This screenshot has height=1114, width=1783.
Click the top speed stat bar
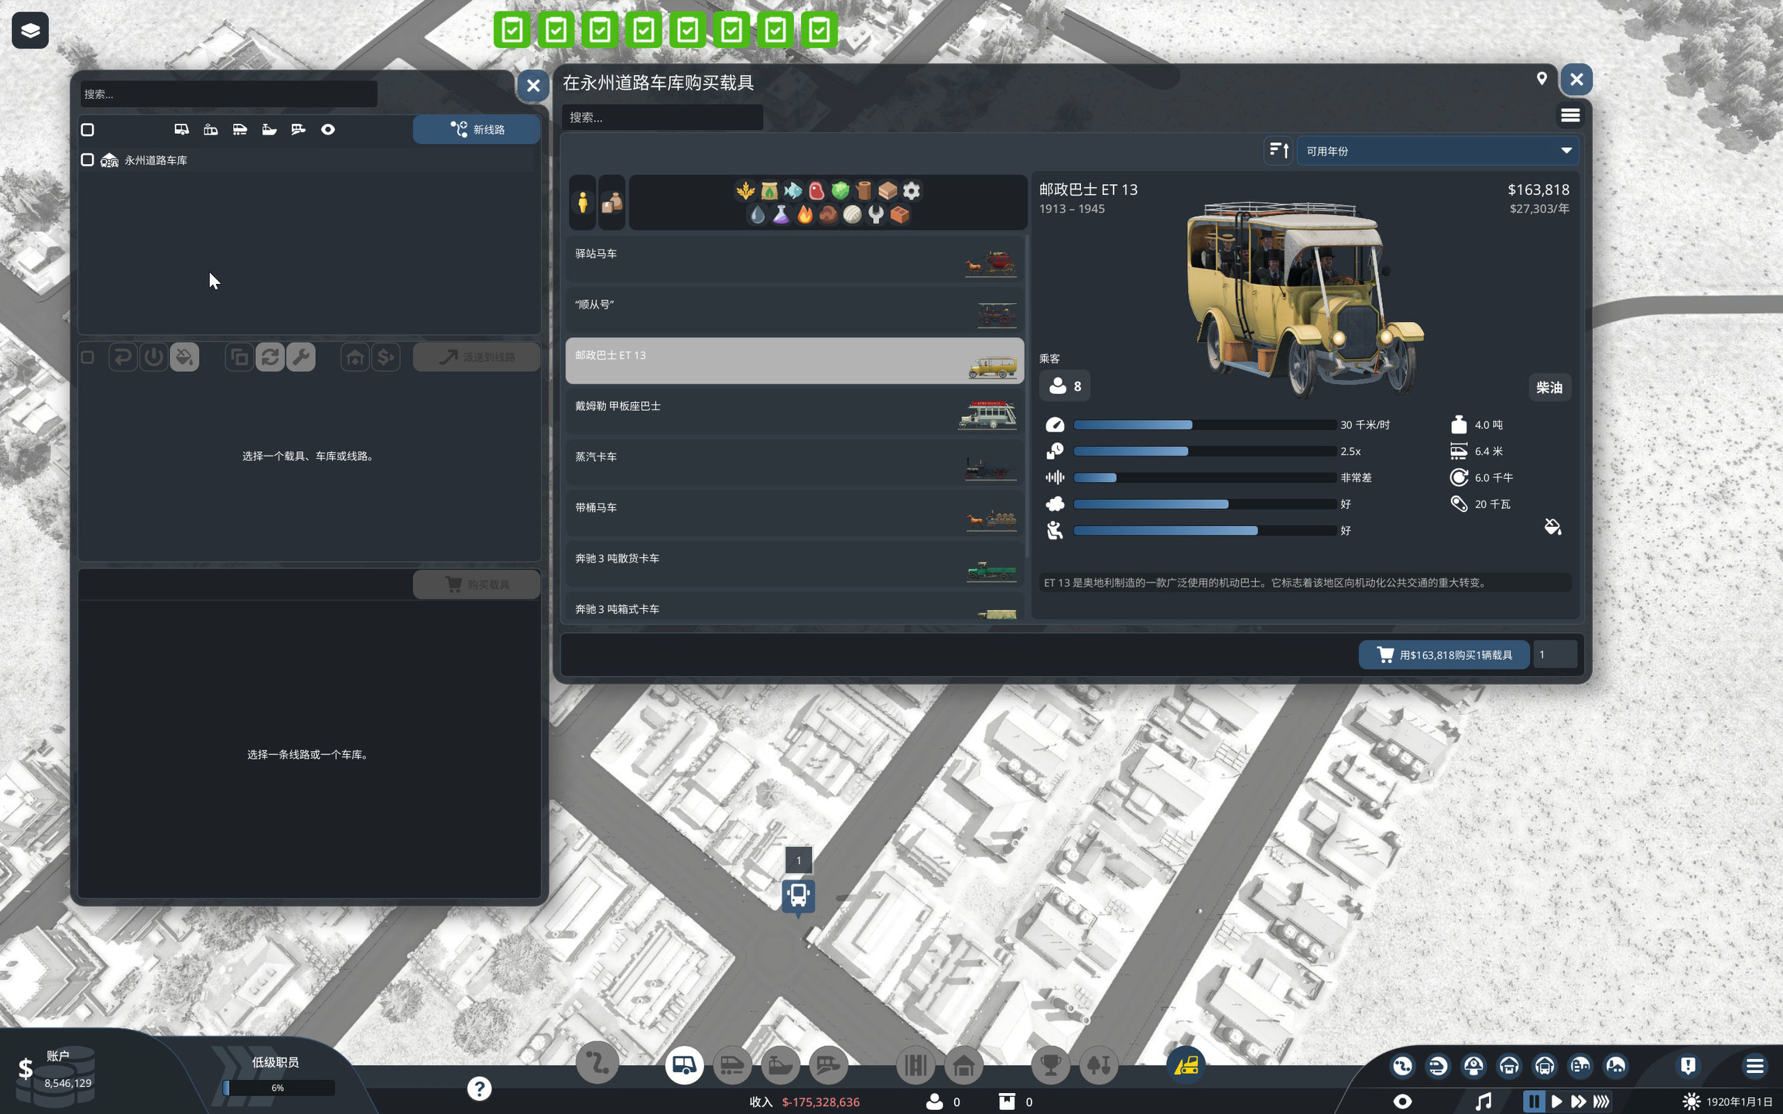1204,425
